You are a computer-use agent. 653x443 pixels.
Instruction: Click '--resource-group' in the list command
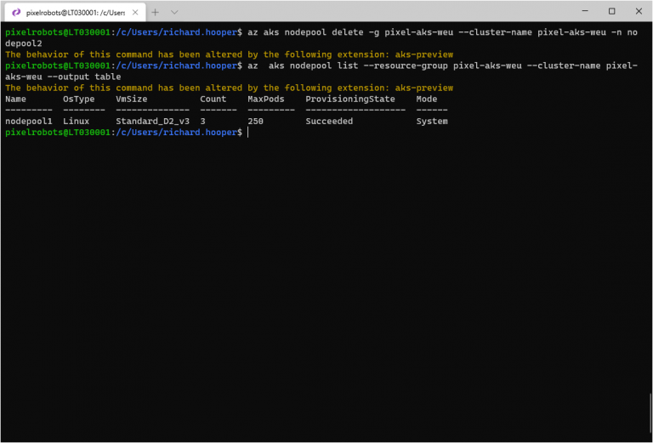(x=406, y=65)
